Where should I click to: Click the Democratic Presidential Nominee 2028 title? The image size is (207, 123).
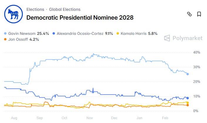tap(80, 18)
